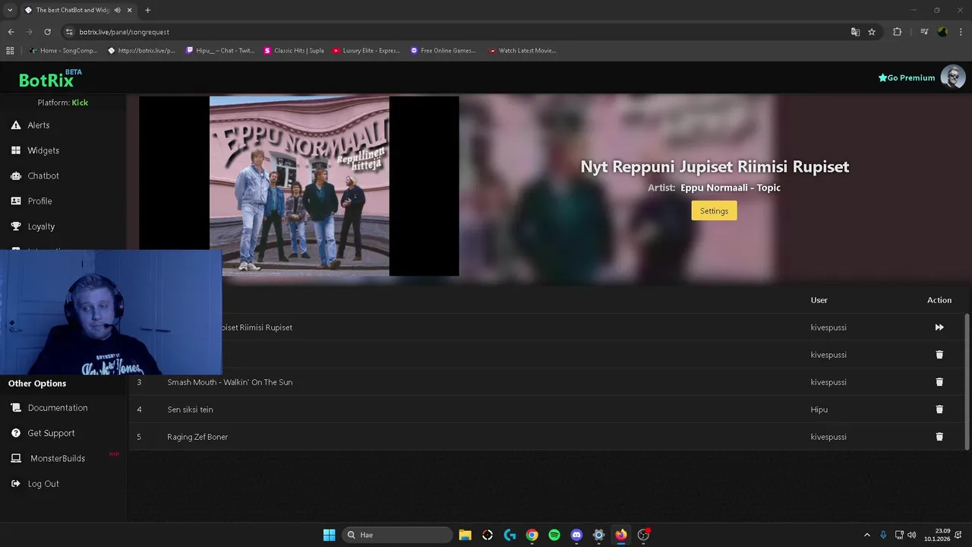Click Get Support link
The height and width of the screenshot is (547, 972).
pyautogui.click(x=51, y=433)
